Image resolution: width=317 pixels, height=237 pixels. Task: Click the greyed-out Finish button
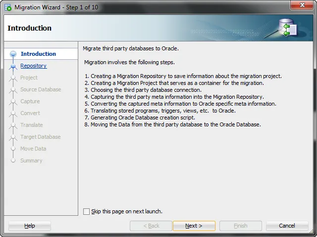pos(241,226)
